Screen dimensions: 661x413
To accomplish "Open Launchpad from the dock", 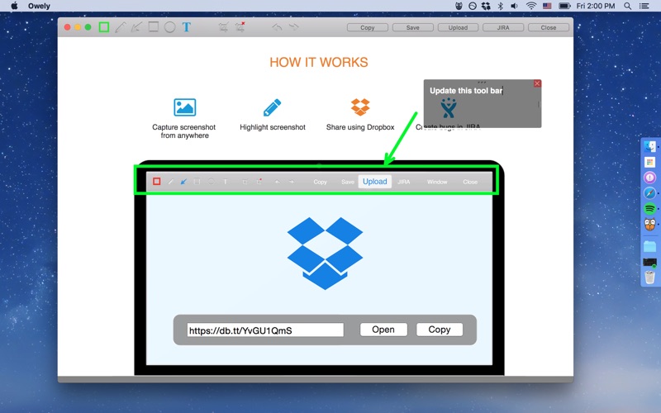I will (649, 162).
